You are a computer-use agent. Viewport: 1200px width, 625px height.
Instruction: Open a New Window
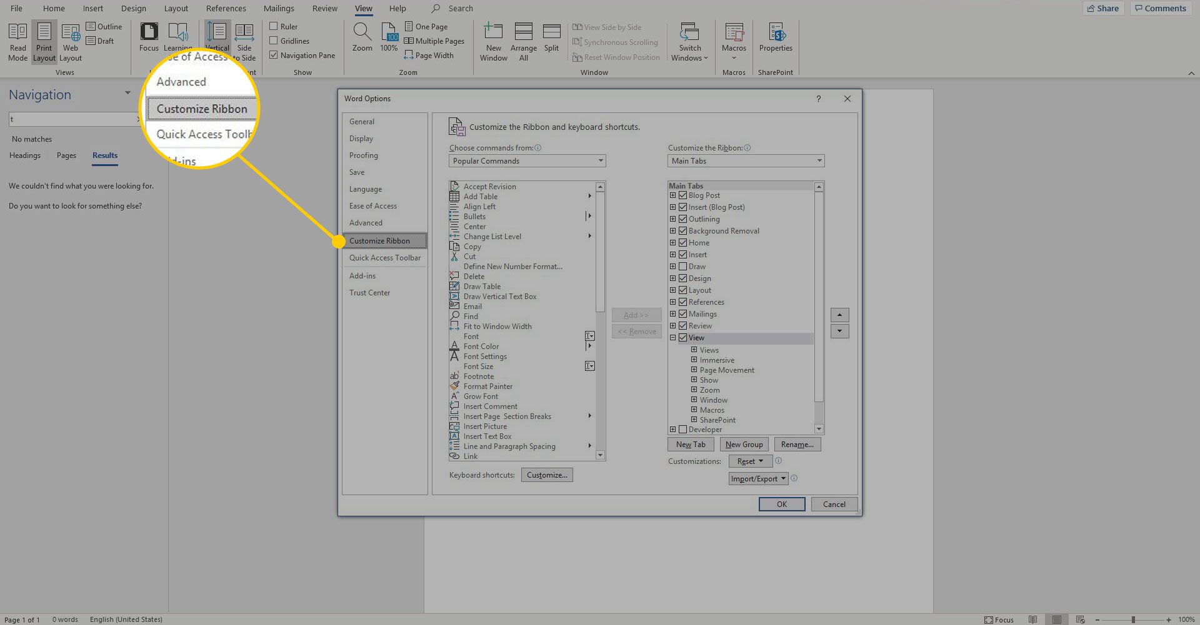pos(493,42)
